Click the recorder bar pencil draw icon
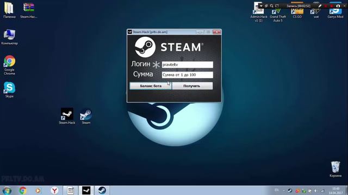 pyautogui.click(x=320, y=6)
